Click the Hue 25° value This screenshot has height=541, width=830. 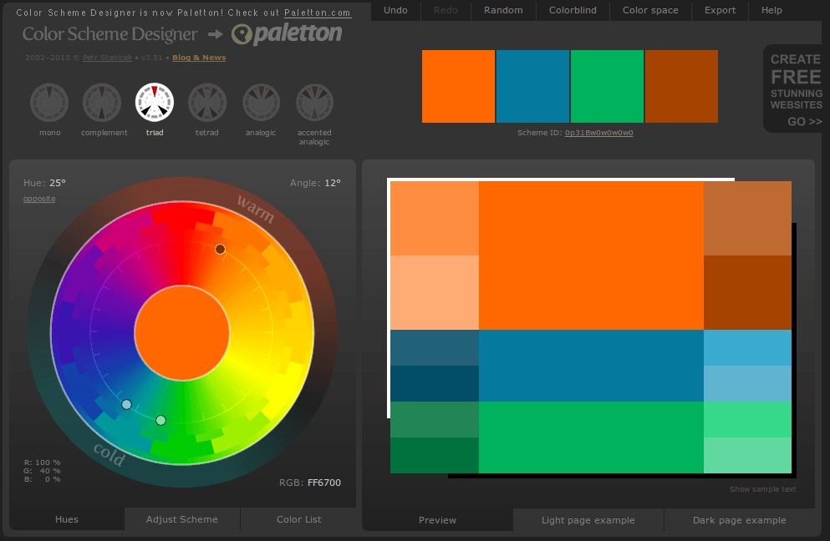coord(58,183)
